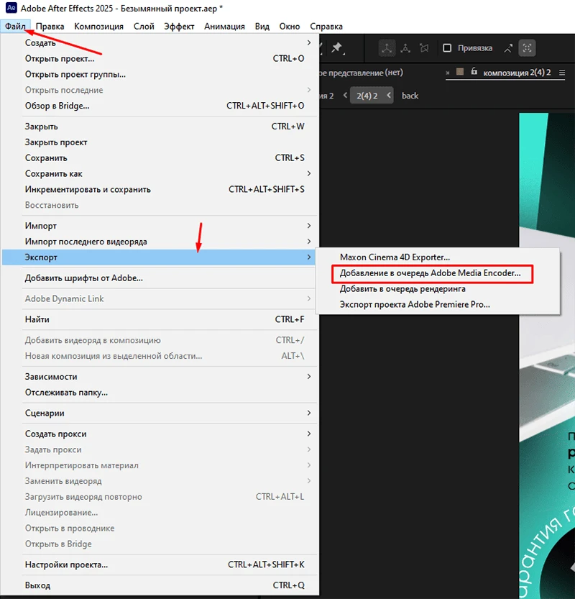Expand the Импорт последнего видеоряда submenu arrow
Screen dimensions: 575x599
tap(308, 242)
